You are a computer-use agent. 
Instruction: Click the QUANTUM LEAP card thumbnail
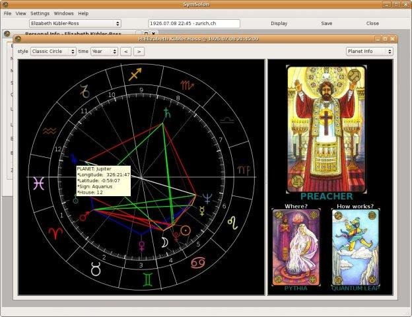355,248
